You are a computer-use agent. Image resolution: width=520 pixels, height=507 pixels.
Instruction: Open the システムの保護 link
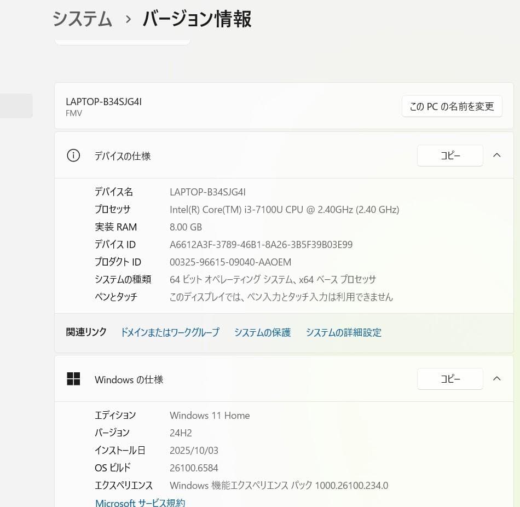click(x=262, y=332)
